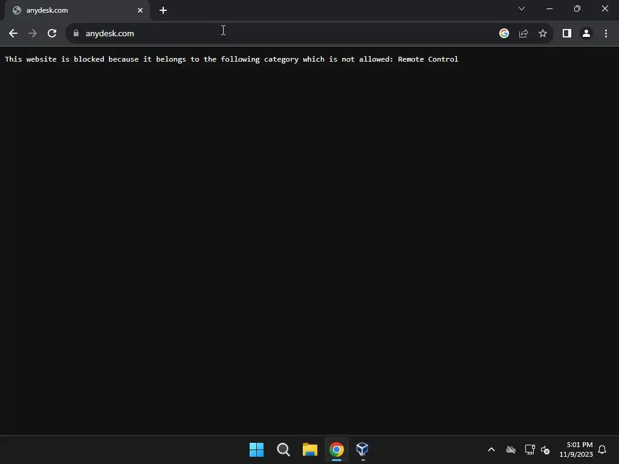Open File Explorer from the taskbar

tap(310, 449)
